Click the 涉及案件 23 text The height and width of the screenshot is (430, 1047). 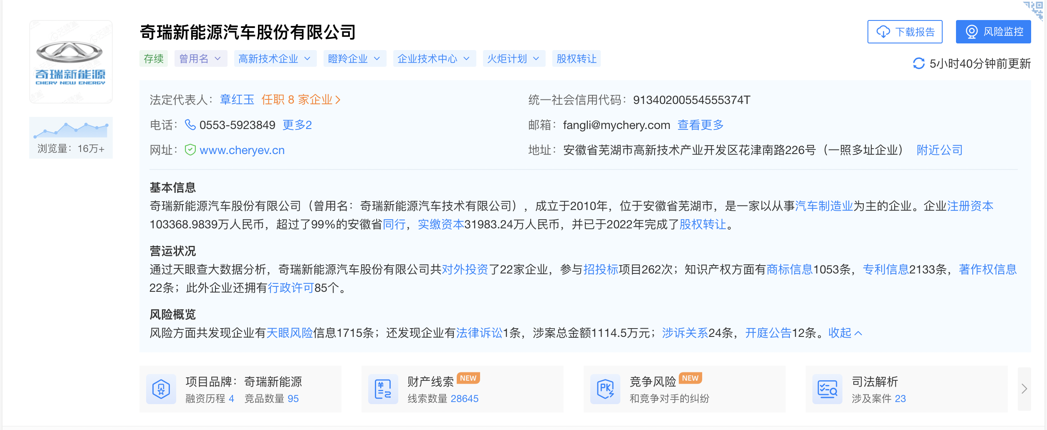click(879, 399)
